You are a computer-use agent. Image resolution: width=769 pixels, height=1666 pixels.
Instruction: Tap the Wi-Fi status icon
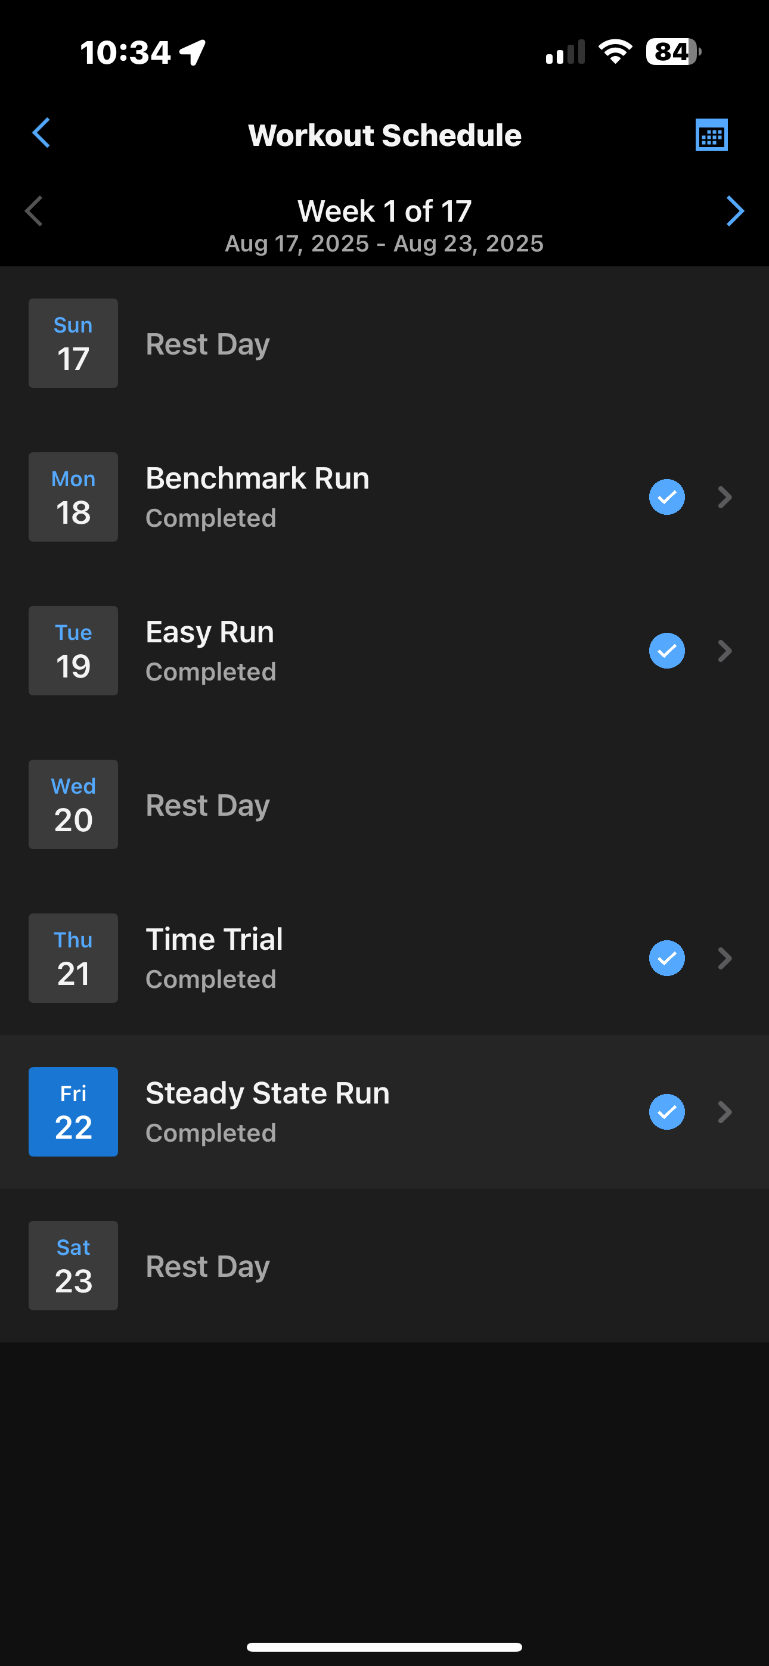615,52
